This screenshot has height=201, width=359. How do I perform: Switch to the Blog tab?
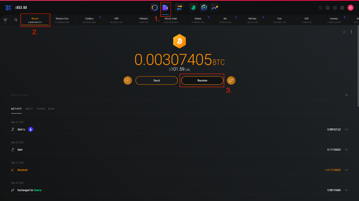click(x=51, y=109)
